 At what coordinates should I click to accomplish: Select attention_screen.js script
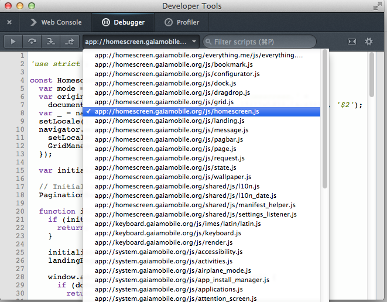(x=201, y=298)
